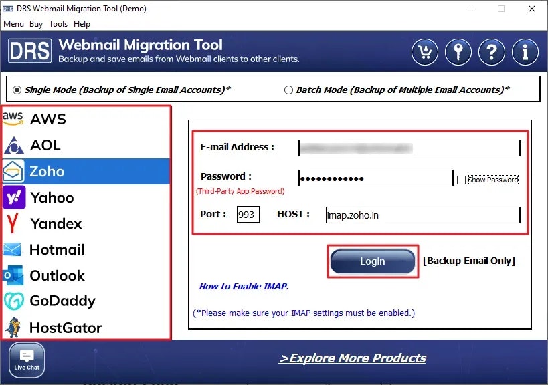The image size is (548, 385).
Task: Click the shopping cart buy icon
Action: pos(425,52)
